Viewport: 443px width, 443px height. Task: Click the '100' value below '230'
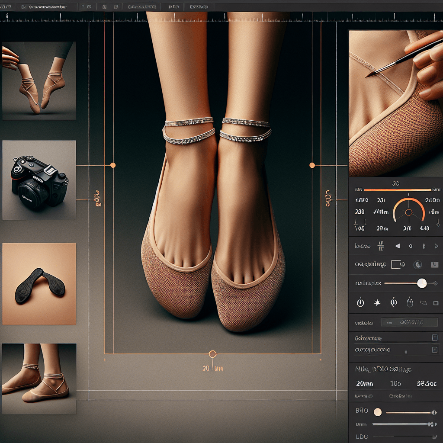(x=360, y=228)
